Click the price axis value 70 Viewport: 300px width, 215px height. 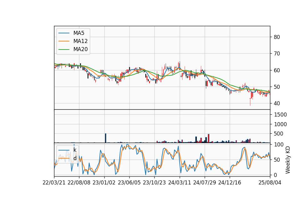click(277, 54)
